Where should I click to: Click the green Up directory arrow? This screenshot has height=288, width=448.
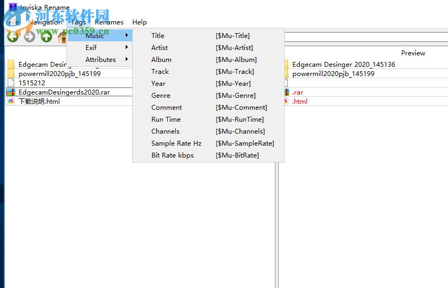(46, 36)
